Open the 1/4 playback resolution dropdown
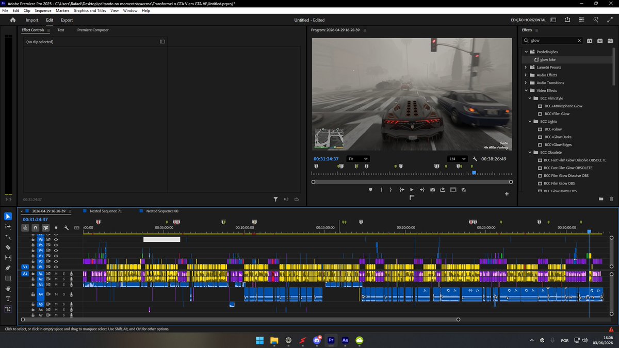This screenshot has height=348, width=619. 457,159
